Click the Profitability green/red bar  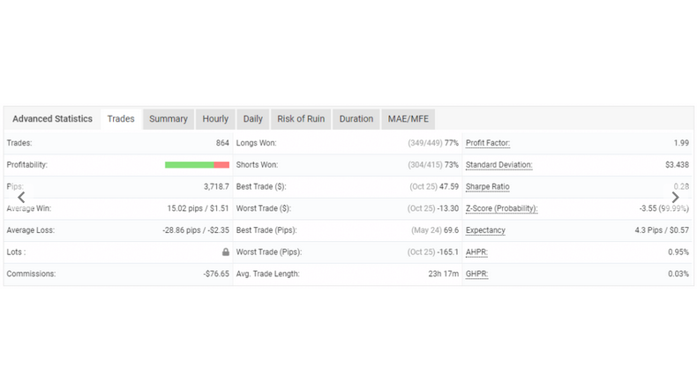[x=197, y=164]
